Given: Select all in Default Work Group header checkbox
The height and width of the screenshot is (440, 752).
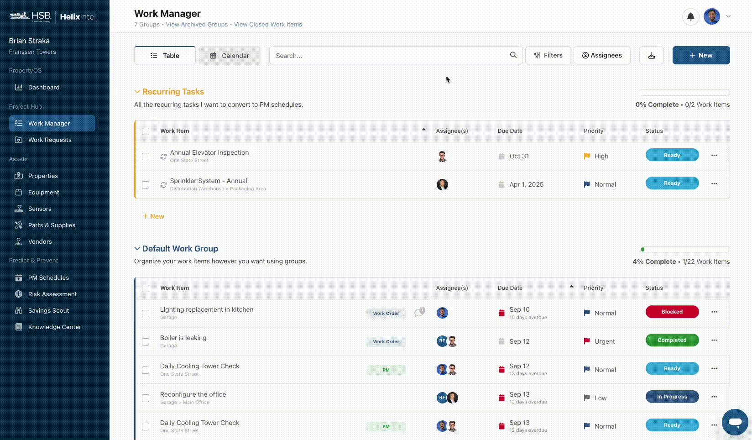Looking at the screenshot, I should 146,288.
